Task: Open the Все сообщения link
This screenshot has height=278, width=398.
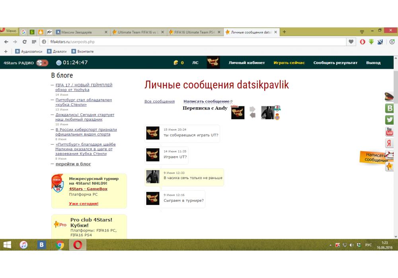Action: point(159,101)
